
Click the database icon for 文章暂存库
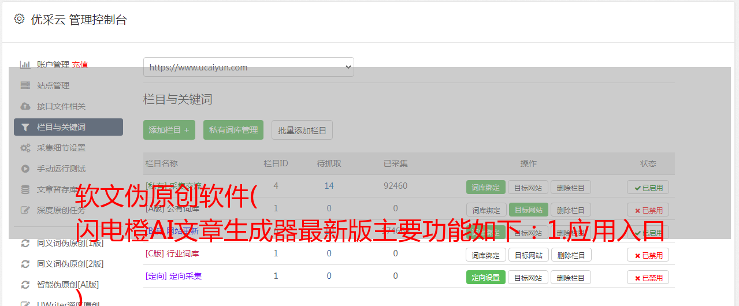pyautogui.click(x=25, y=189)
